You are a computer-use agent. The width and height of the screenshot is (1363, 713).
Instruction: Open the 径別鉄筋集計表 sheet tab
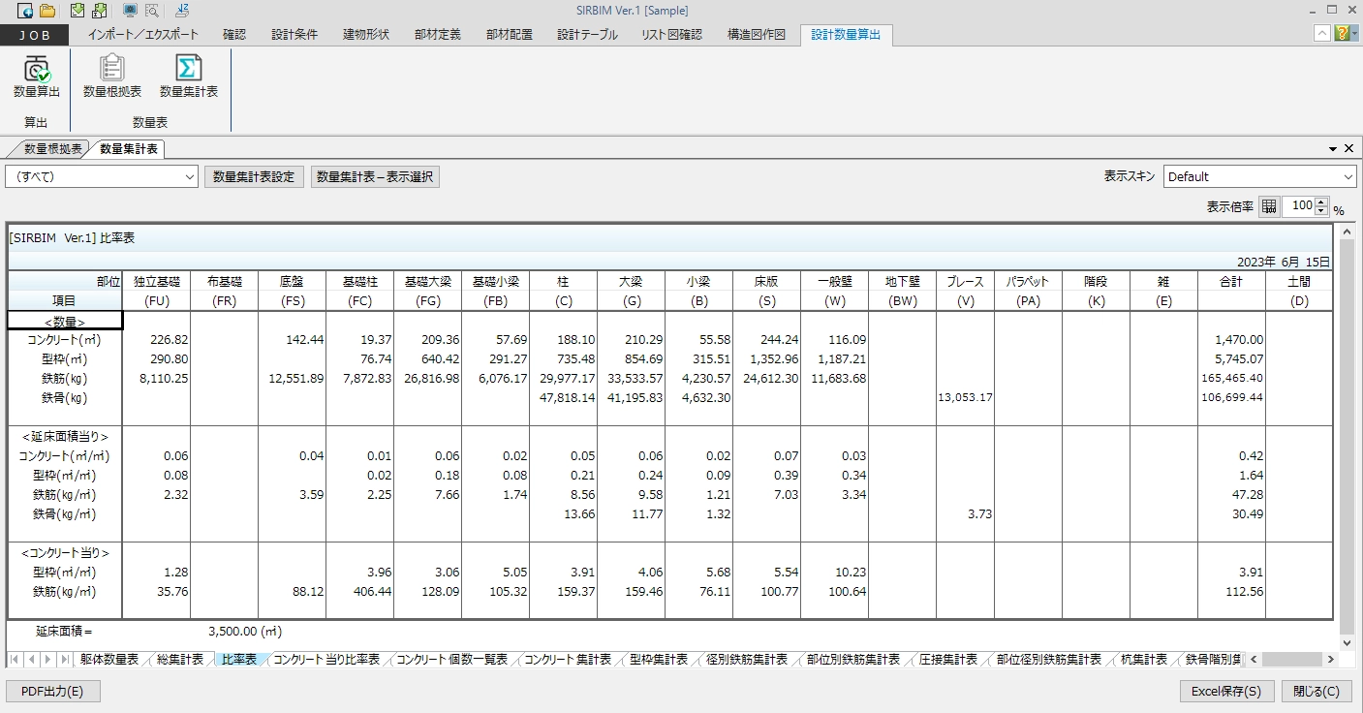pos(747,660)
